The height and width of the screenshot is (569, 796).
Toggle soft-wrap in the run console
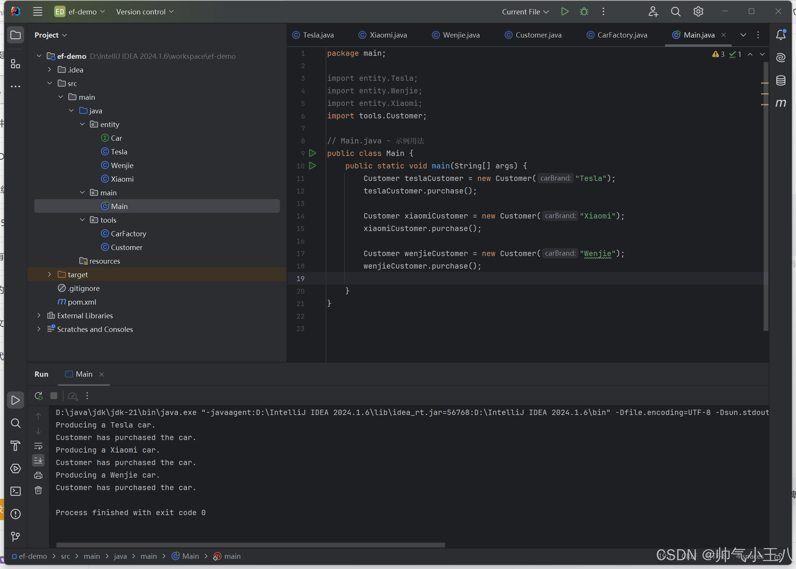(x=38, y=446)
